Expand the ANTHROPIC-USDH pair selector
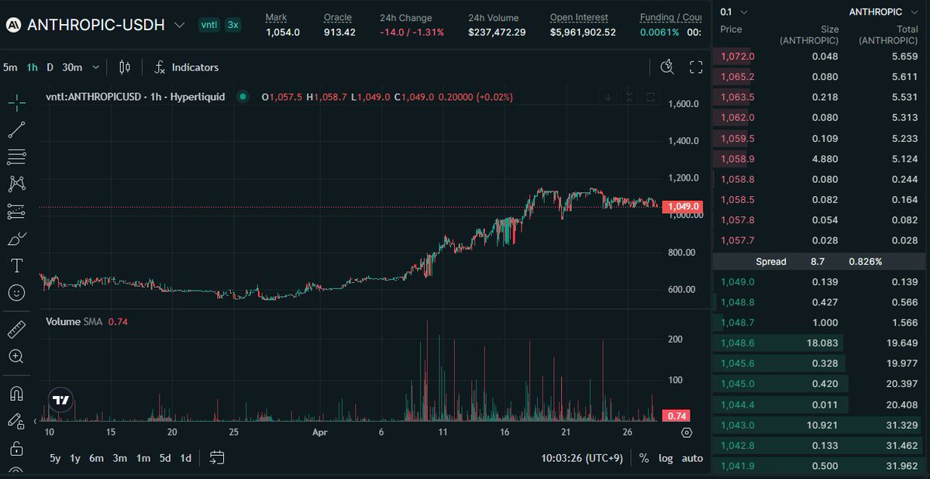 click(180, 25)
